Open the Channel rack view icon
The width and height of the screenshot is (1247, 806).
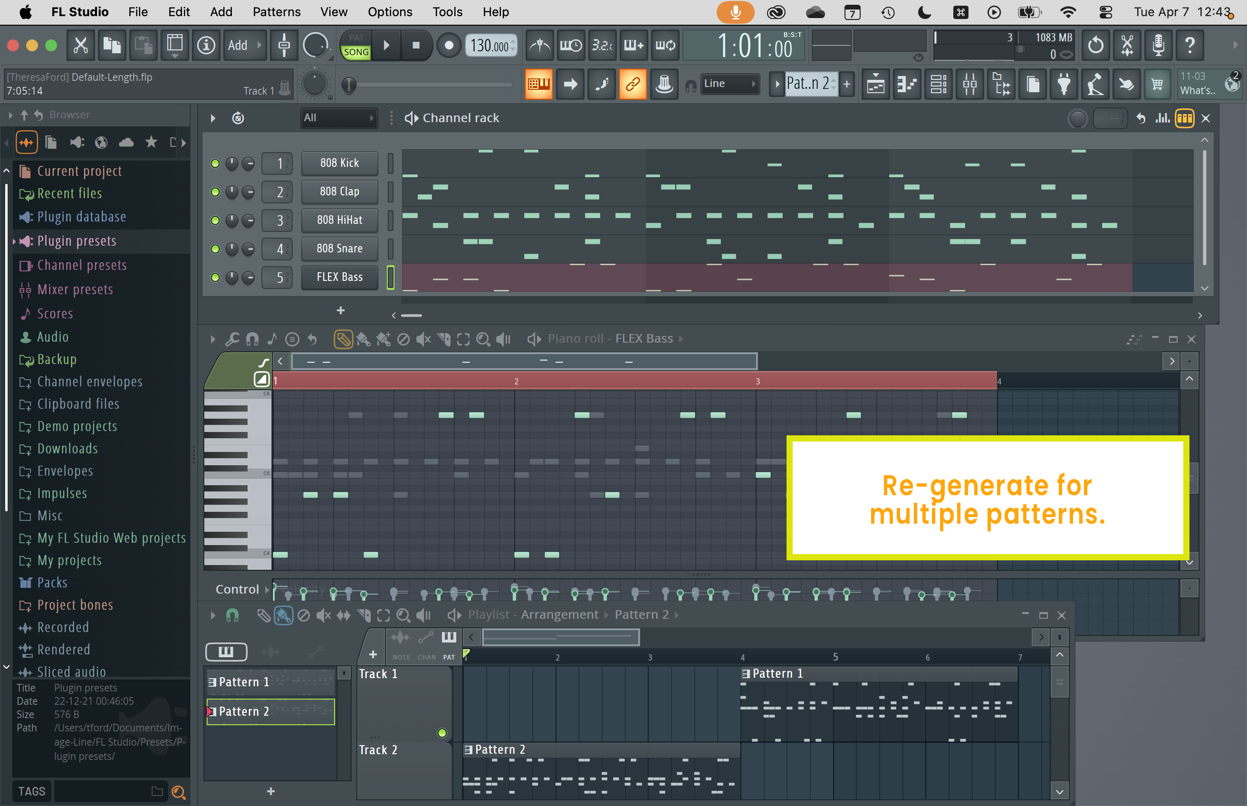(x=938, y=84)
